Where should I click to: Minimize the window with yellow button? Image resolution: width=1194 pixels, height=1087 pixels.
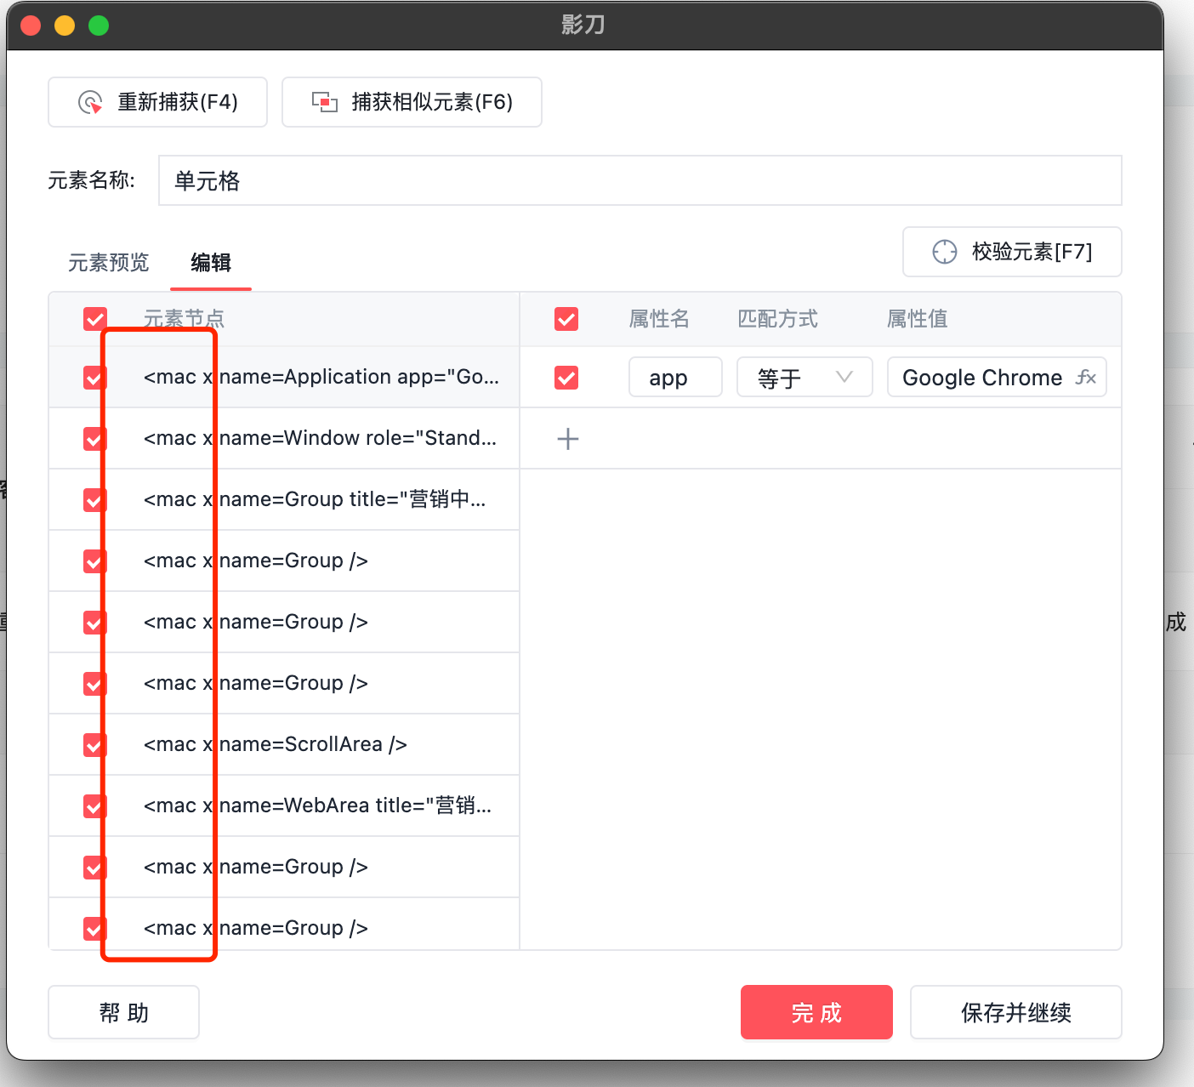tap(65, 26)
